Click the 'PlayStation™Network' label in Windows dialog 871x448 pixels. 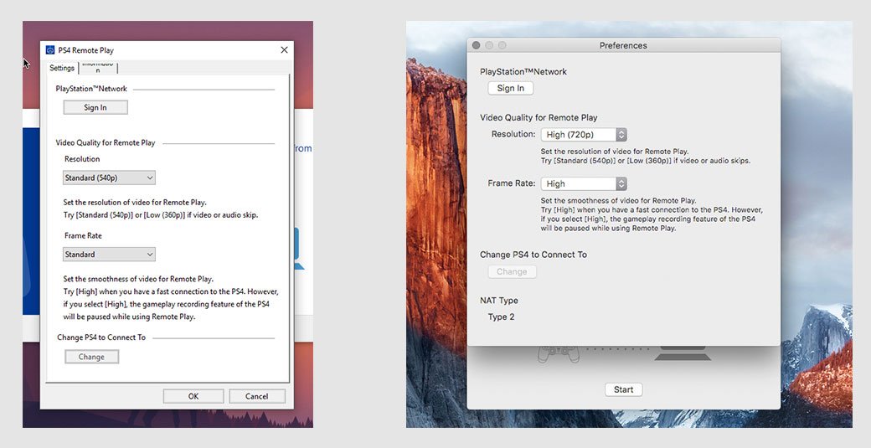click(91, 89)
